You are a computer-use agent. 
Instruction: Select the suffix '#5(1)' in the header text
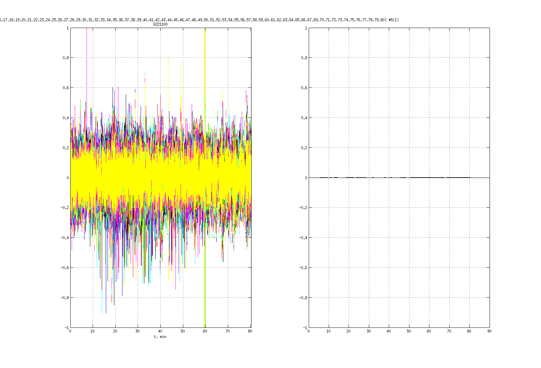[394, 20]
